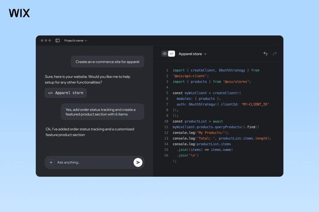
Task: Switch to preview mode eye icon
Action: (x=165, y=54)
